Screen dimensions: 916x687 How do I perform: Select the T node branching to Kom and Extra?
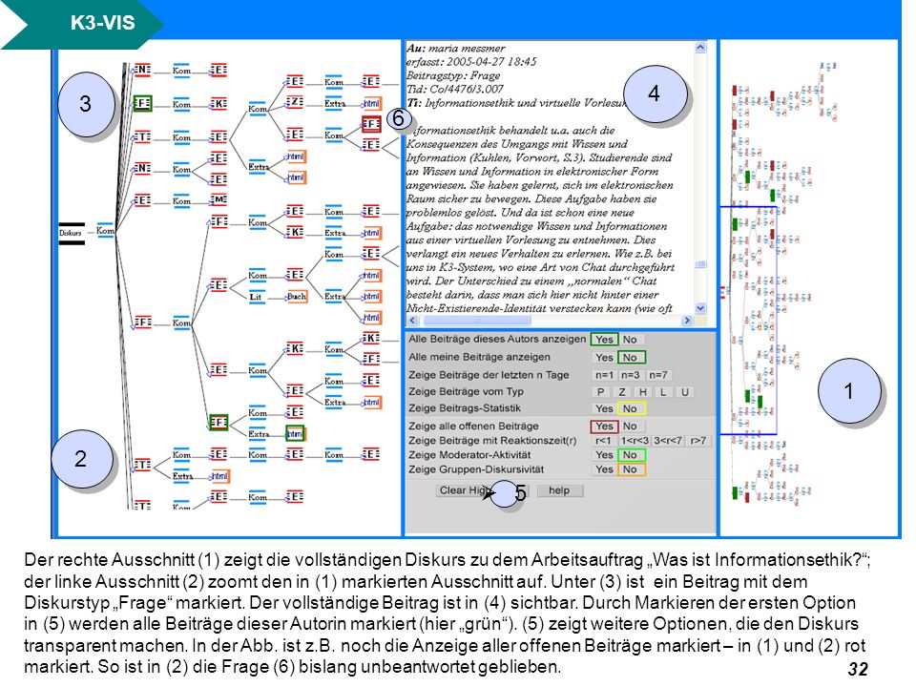point(142,465)
